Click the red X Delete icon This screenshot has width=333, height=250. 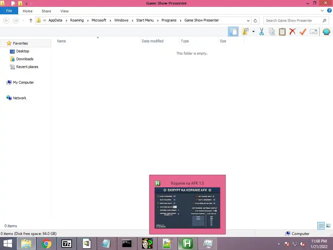[x=292, y=32]
